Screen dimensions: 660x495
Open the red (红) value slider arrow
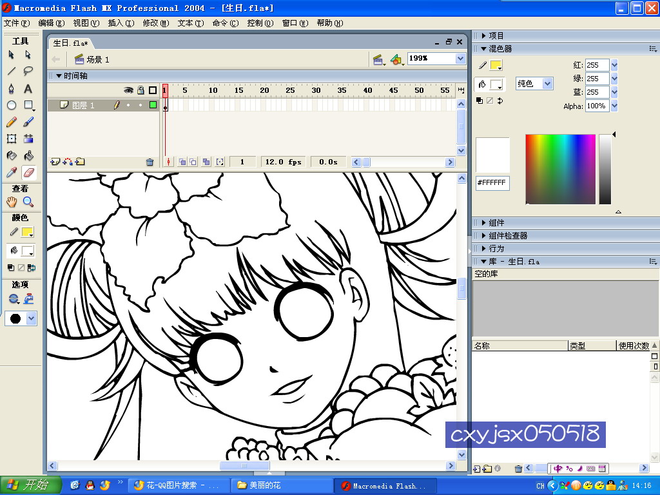pyautogui.click(x=614, y=65)
